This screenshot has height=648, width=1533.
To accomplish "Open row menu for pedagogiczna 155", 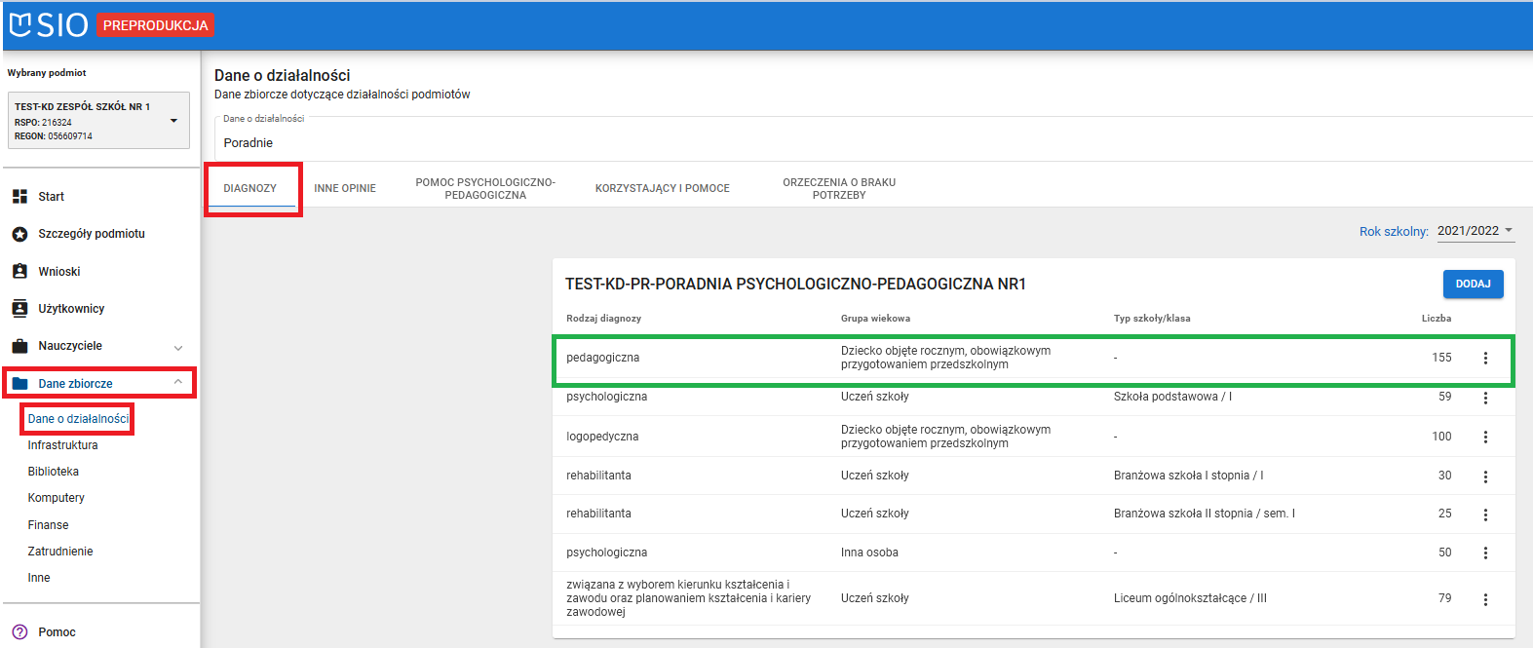I will [1485, 359].
